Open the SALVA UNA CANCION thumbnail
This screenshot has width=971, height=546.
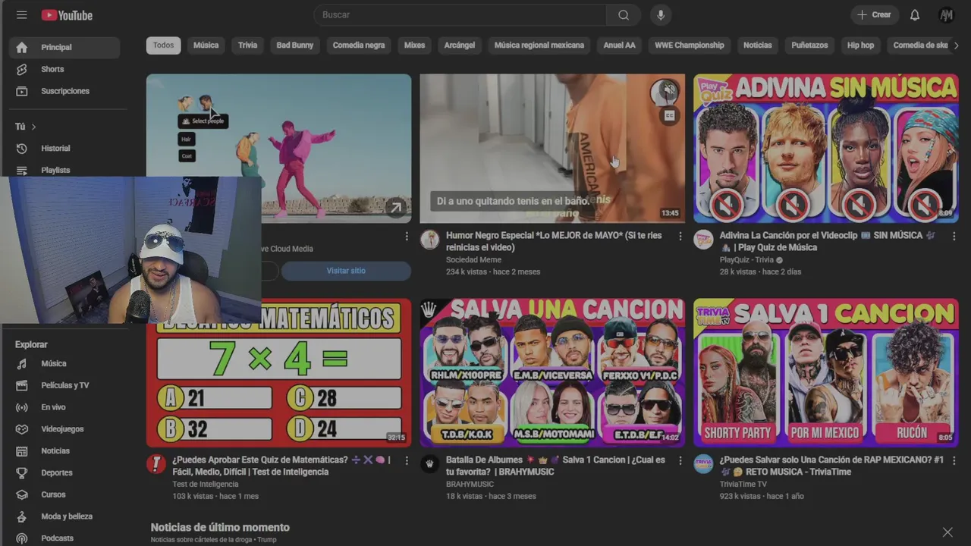coord(552,372)
